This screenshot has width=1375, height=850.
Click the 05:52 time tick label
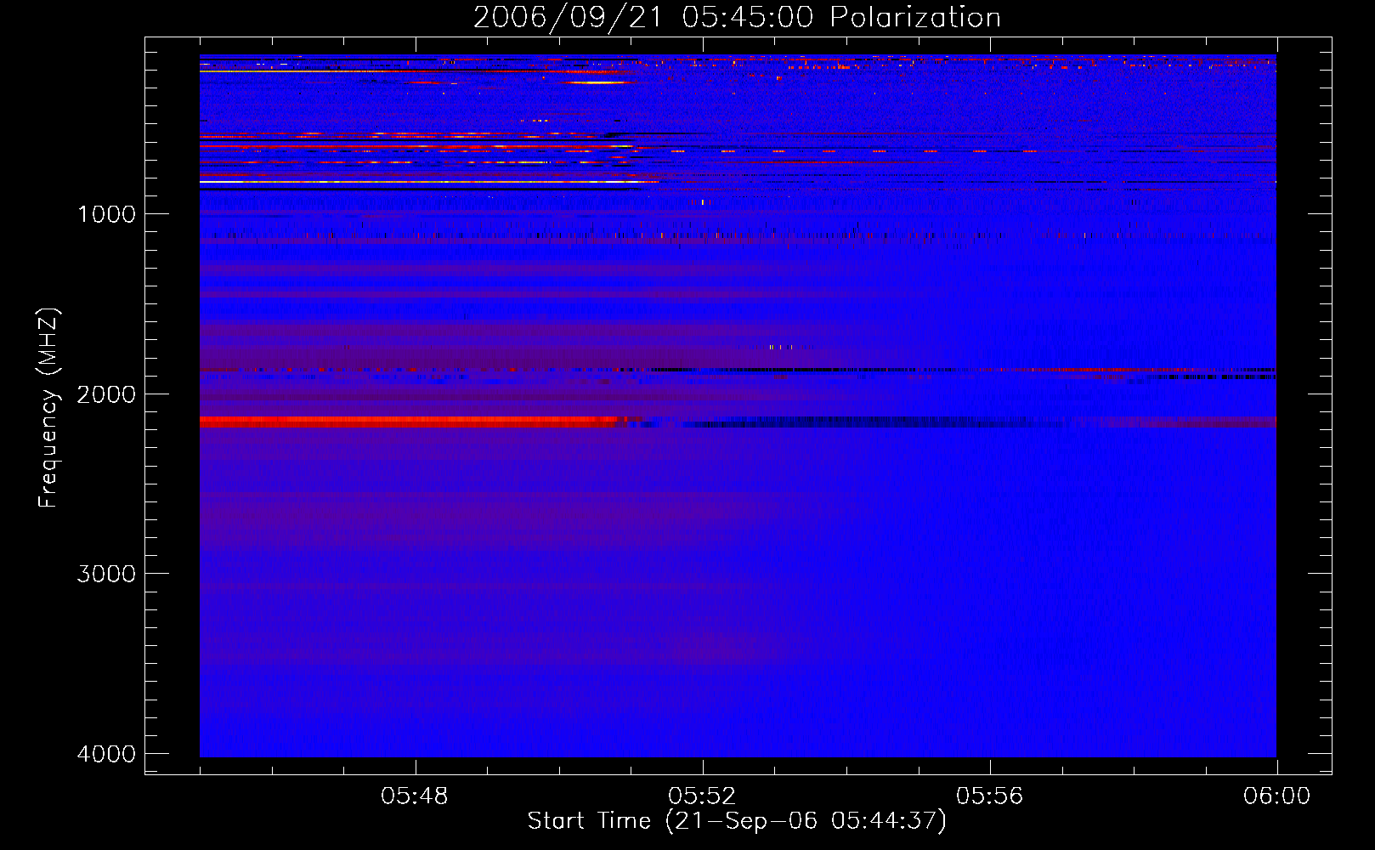702,796
